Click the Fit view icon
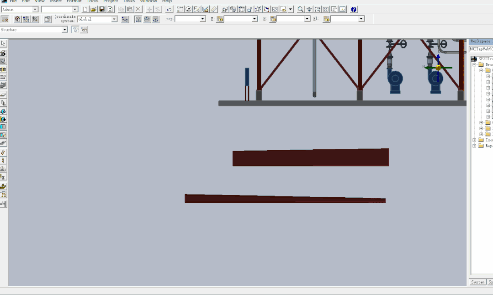This screenshot has height=295, width=493. (x=326, y=10)
